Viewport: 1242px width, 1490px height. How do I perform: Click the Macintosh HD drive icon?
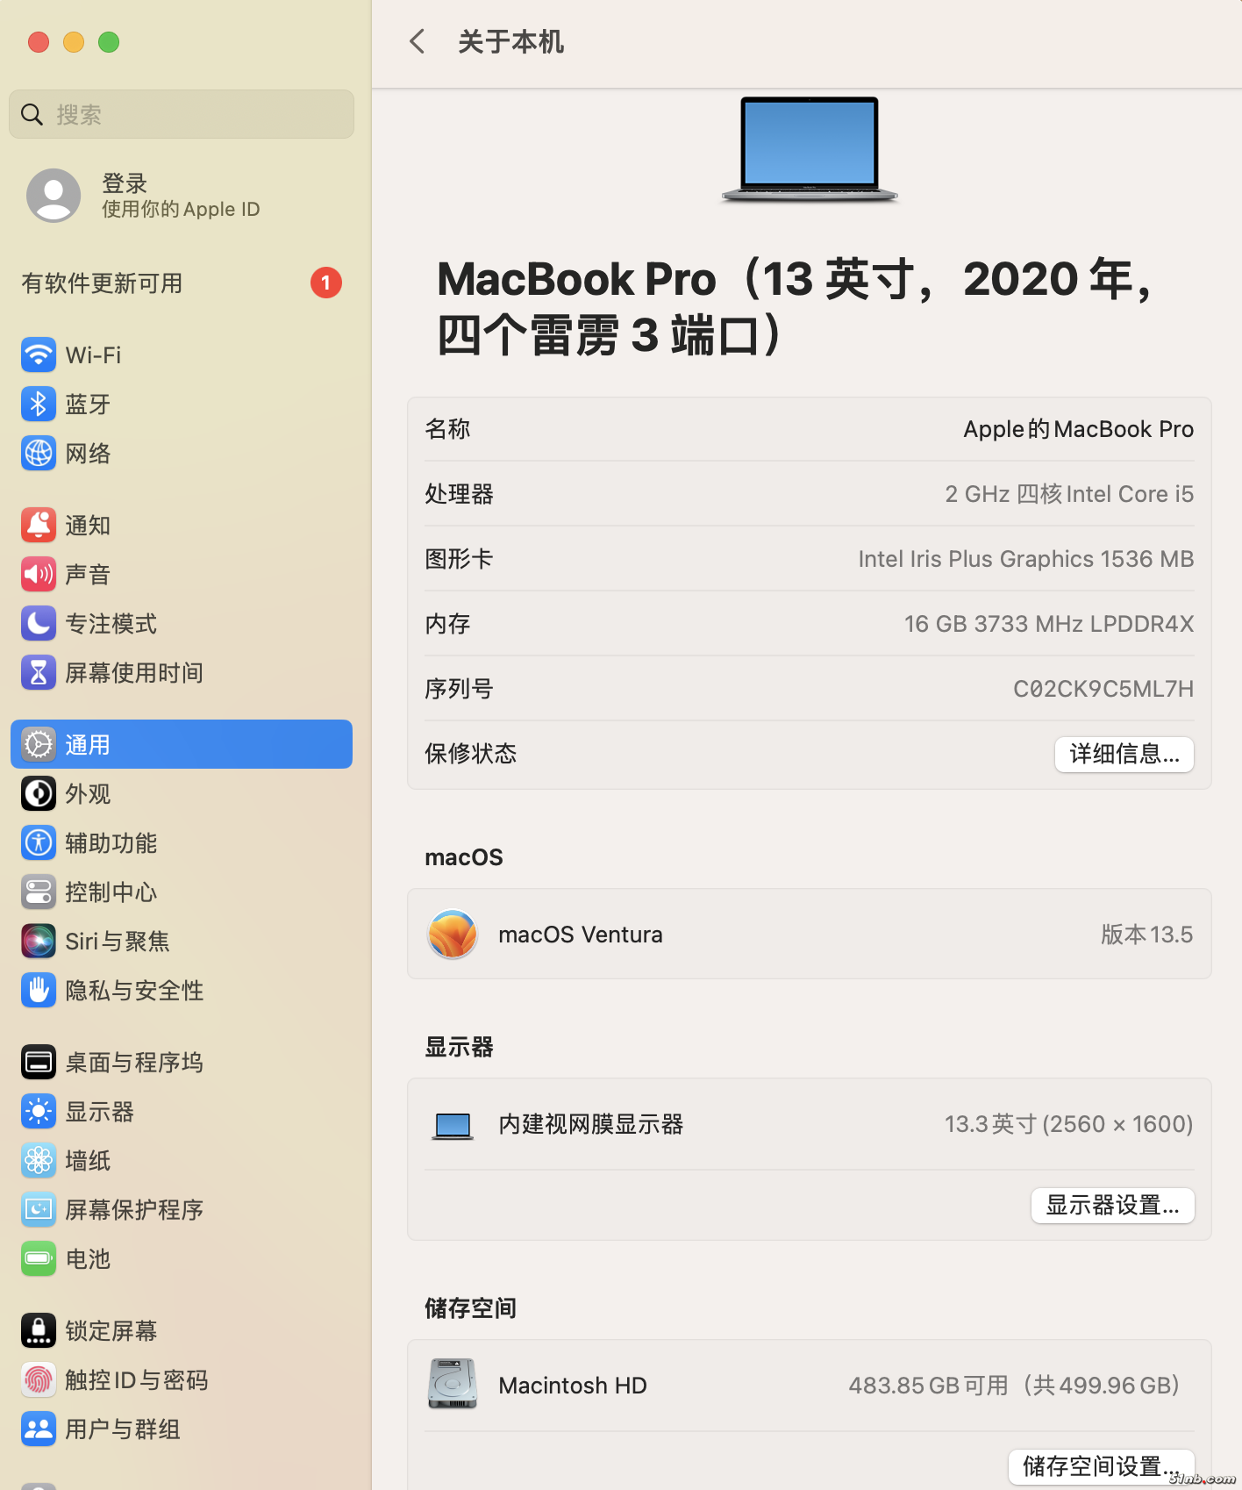[x=453, y=1384]
